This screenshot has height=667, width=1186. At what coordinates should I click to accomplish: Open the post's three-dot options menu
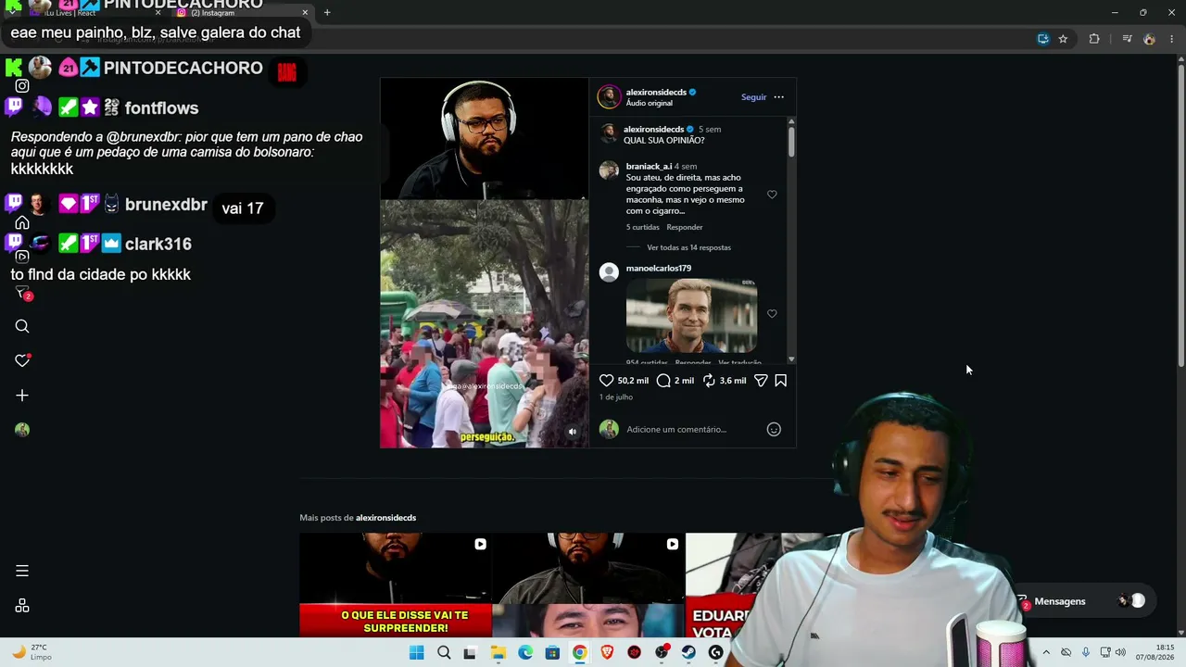point(778,97)
